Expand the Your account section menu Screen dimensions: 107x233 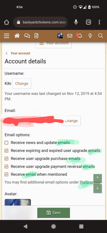point(53,44)
